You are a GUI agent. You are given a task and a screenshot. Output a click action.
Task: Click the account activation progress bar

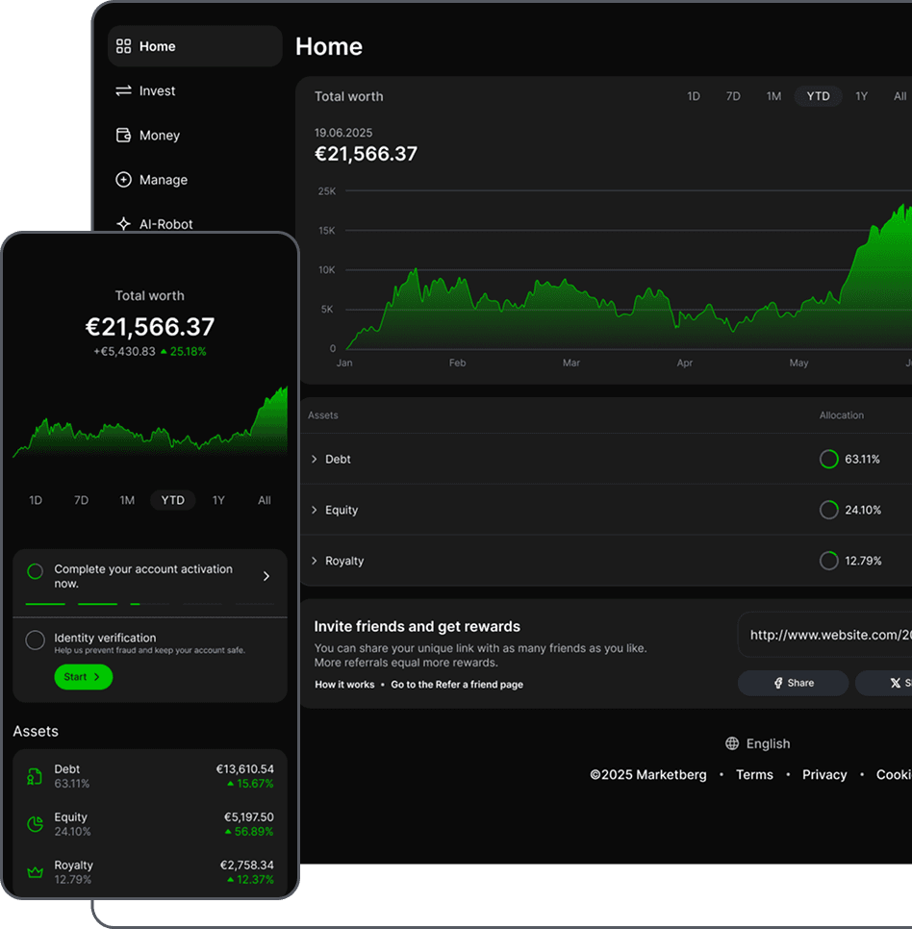click(x=149, y=604)
